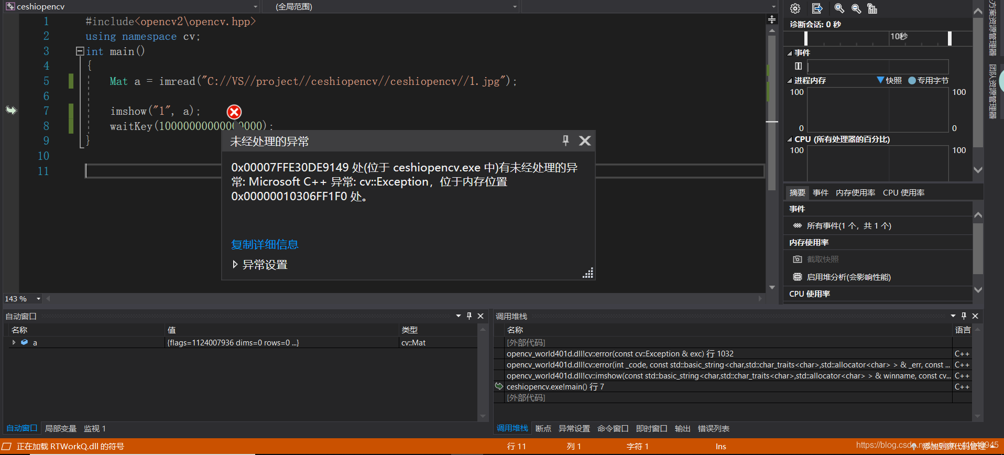Switch to the diagnostics Events (事件) tab
This screenshot has width=1004, height=455.
point(821,193)
